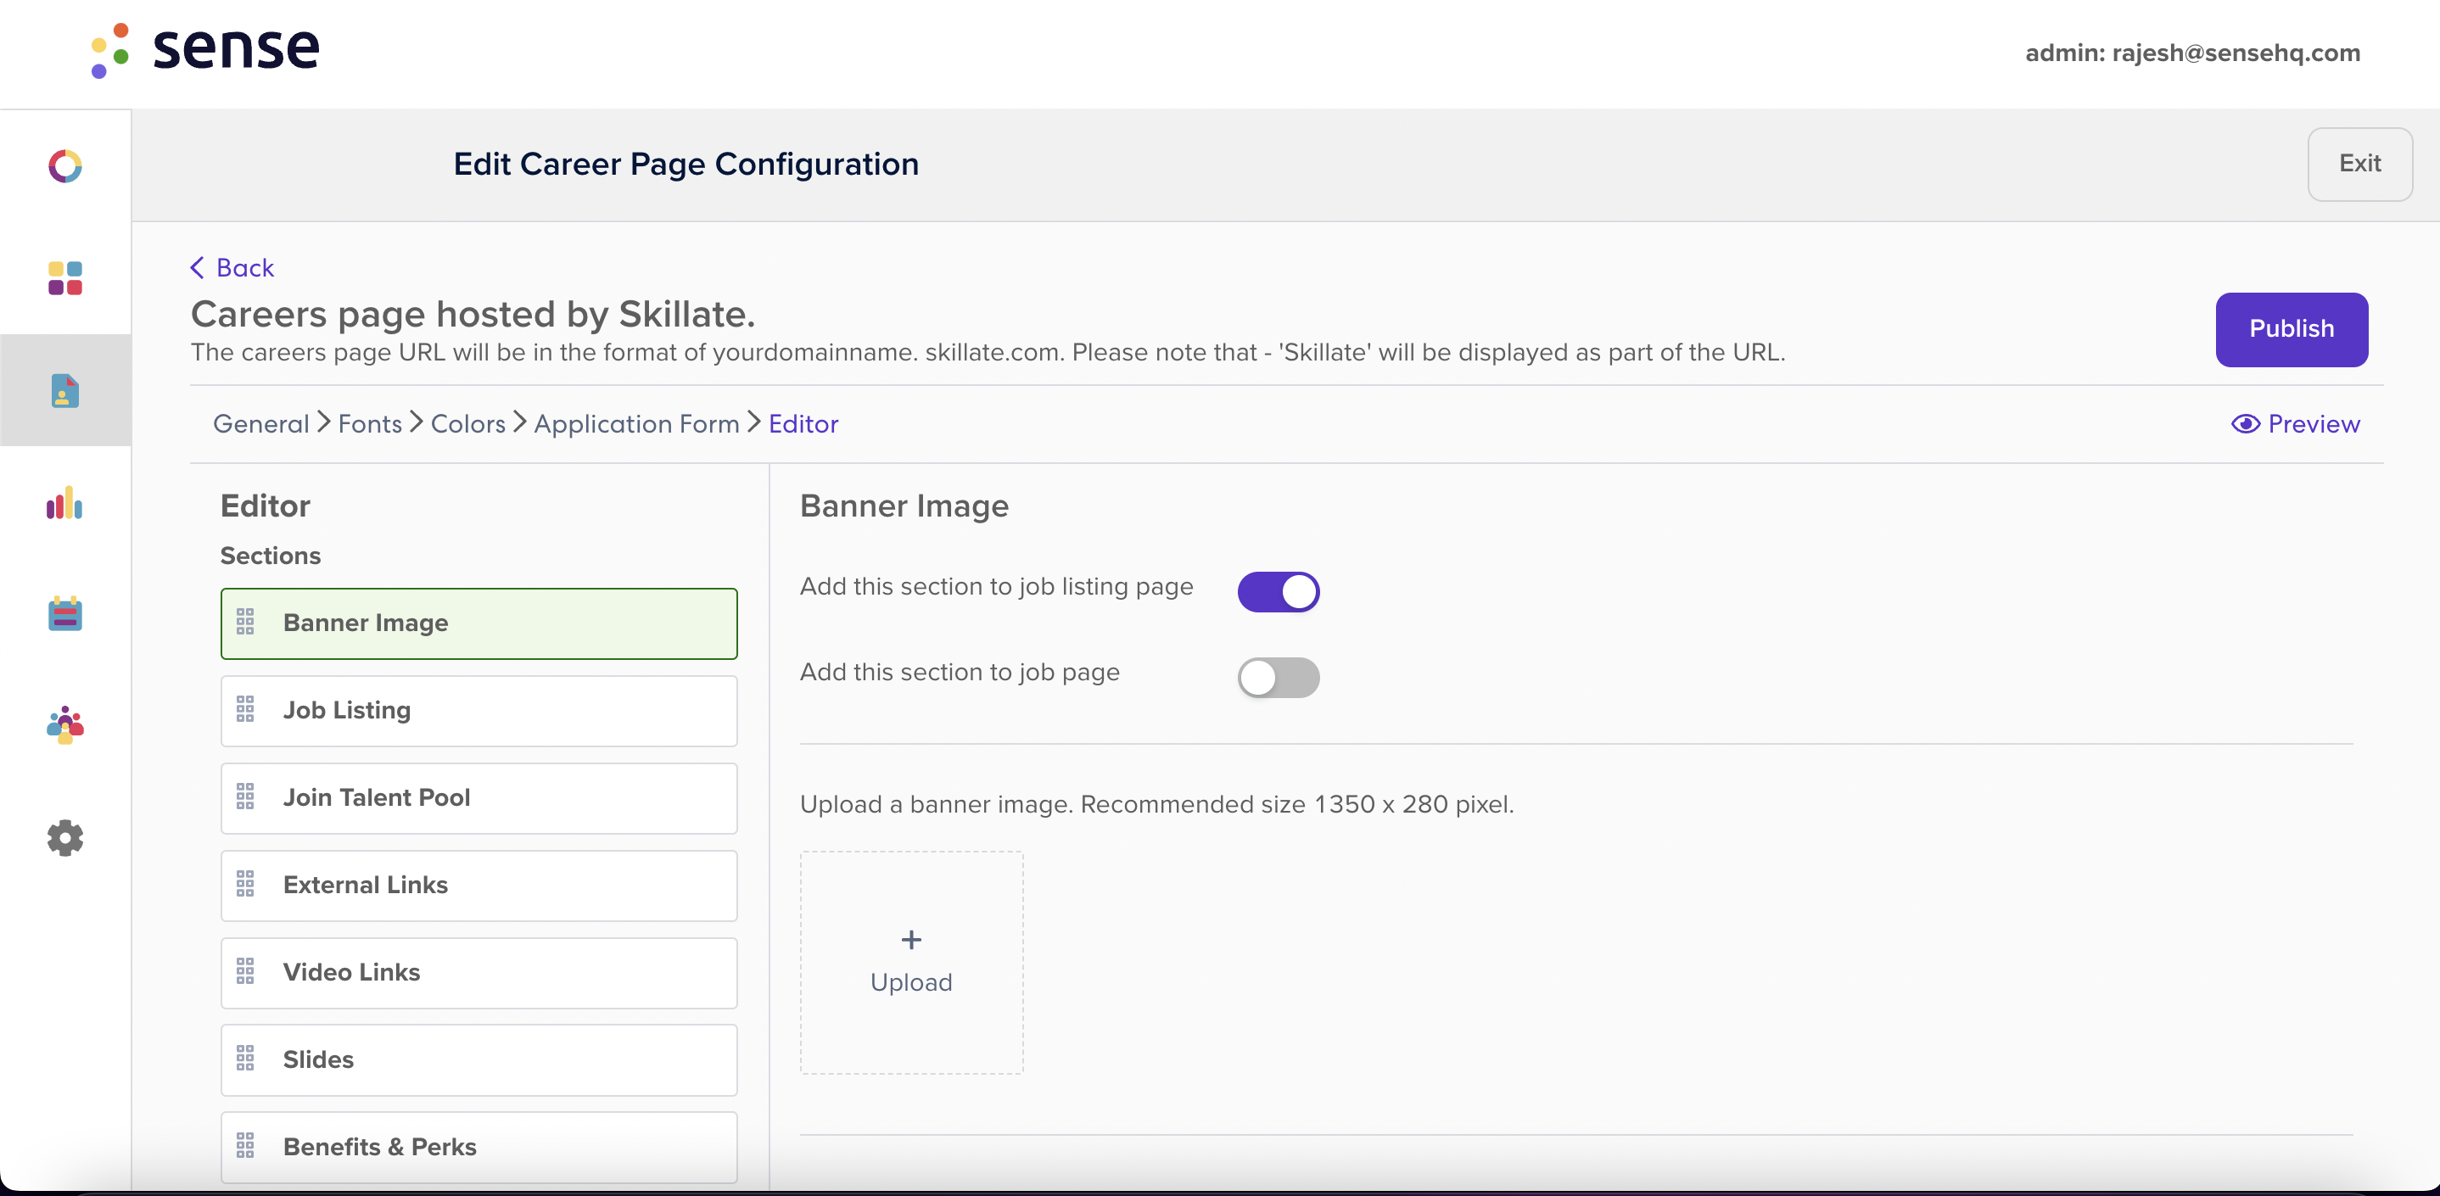Select the Slides section

tap(479, 1059)
